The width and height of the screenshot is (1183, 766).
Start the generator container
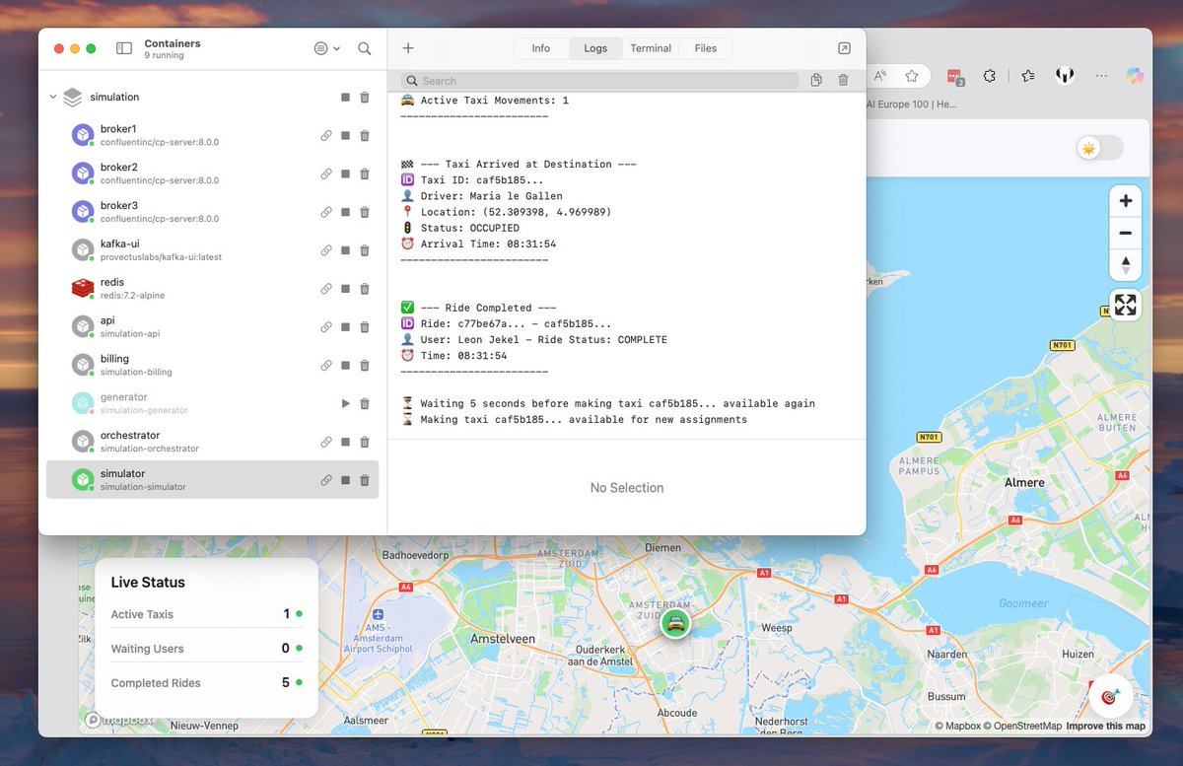345,403
